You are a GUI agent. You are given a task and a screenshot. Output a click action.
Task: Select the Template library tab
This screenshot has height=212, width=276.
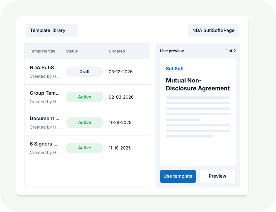pos(51,30)
